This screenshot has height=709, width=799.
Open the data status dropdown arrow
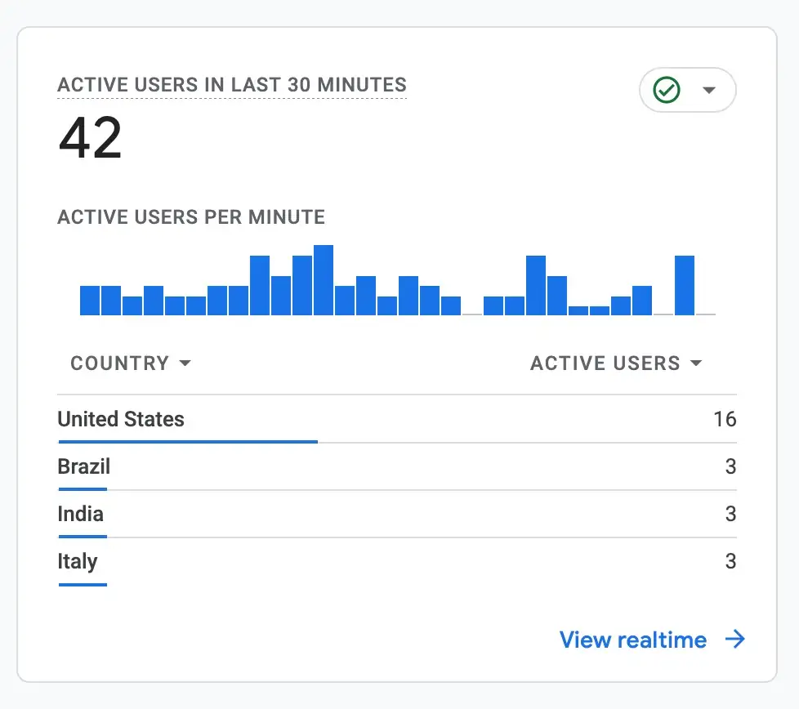[x=709, y=90]
